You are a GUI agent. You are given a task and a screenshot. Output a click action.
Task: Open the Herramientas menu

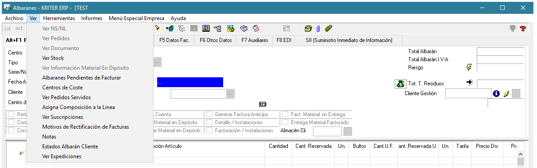(59, 18)
